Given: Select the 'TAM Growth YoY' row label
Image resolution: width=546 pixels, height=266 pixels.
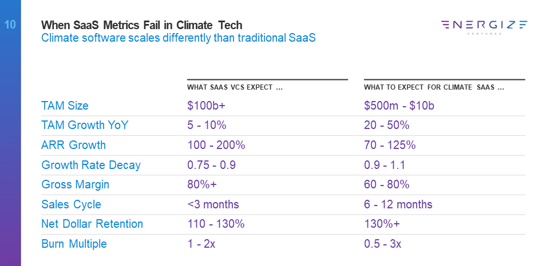Looking at the screenshot, I should pos(80,126).
